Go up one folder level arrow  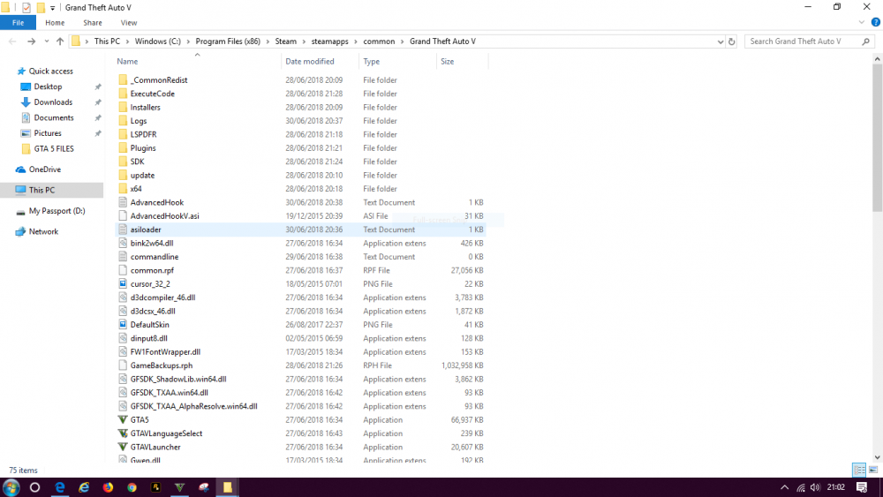coord(60,41)
